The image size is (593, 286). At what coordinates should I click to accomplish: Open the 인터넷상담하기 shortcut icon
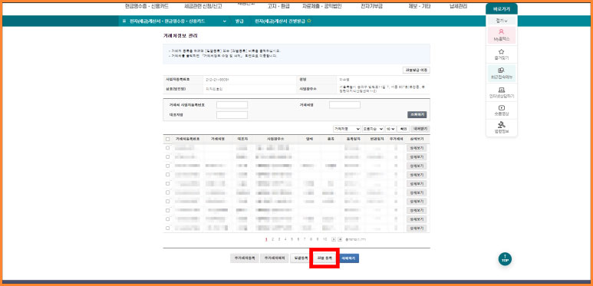coord(502,93)
